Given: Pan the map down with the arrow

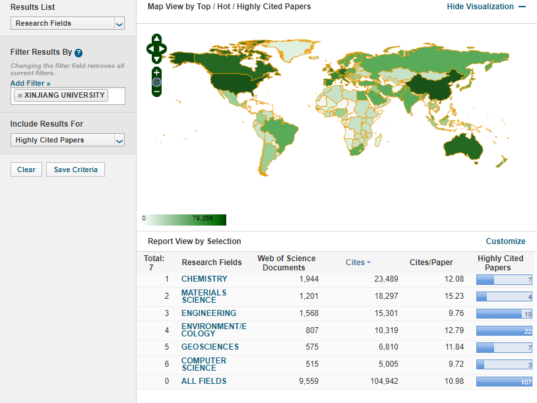Looking at the screenshot, I should [x=156, y=59].
